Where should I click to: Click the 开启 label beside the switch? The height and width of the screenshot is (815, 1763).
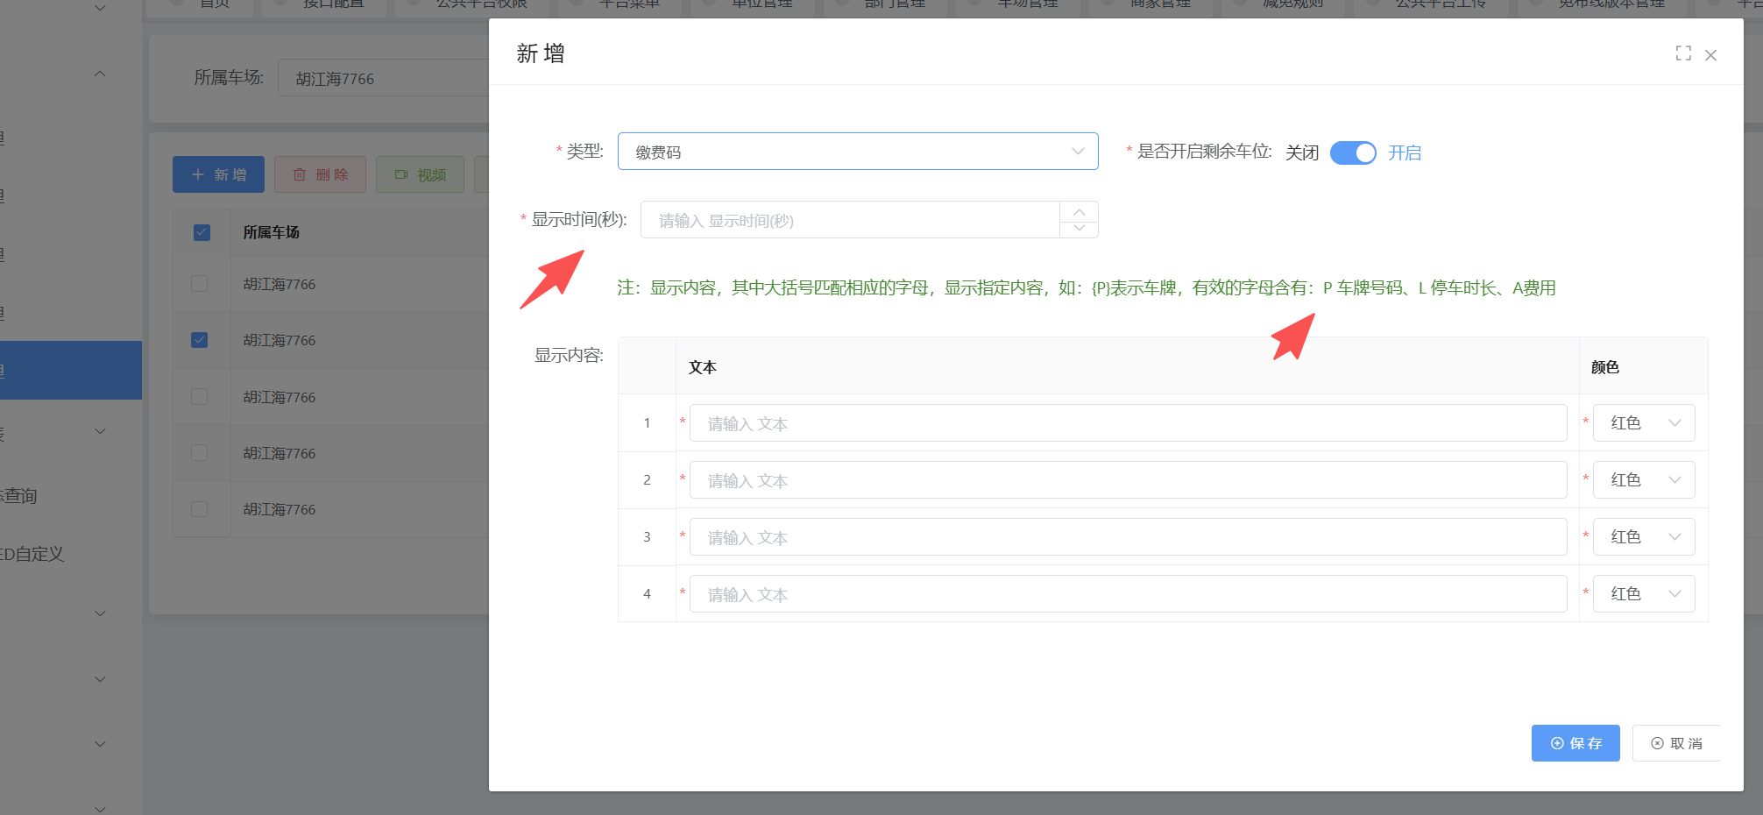click(x=1405, y=153)
